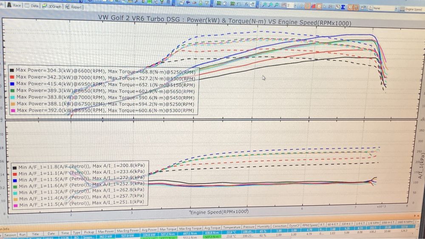Click the black legend swatch for 304.3 kW run
The height and width of the screenshot is (239, 425).
click(11, 70)
